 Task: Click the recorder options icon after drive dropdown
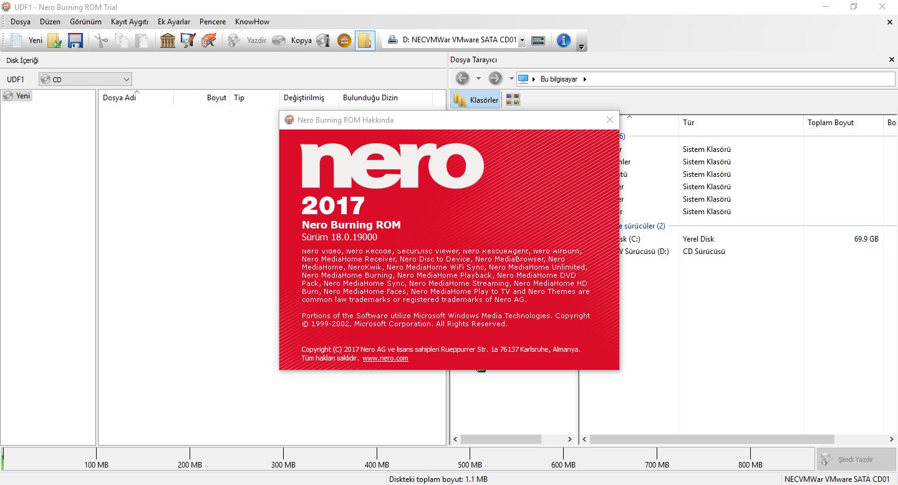tap(539, 40)
